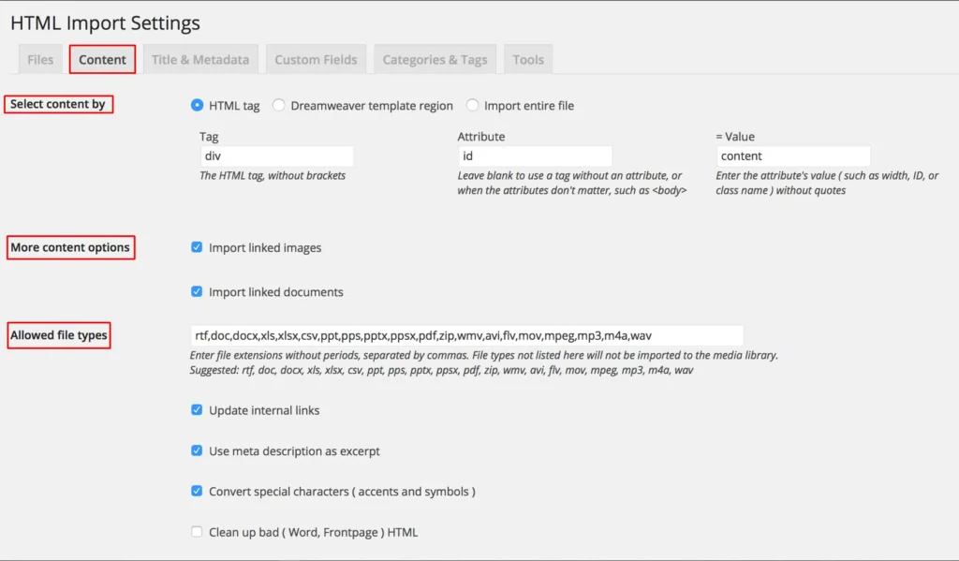Uncheck Use meta description as excerpt
Screen dimensions: 959x561
[197, 450]
